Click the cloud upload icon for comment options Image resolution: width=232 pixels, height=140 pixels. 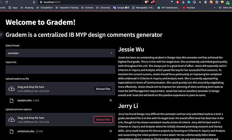pos(11,120)
